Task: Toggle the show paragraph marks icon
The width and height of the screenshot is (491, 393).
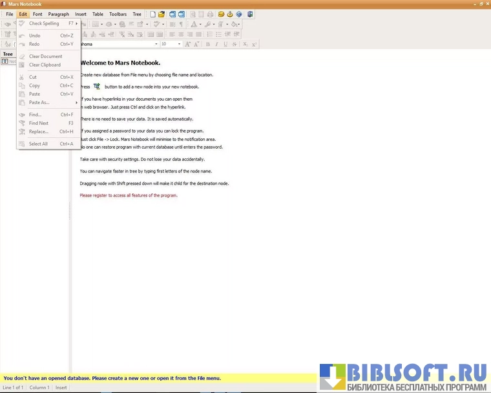Action: 181,24
